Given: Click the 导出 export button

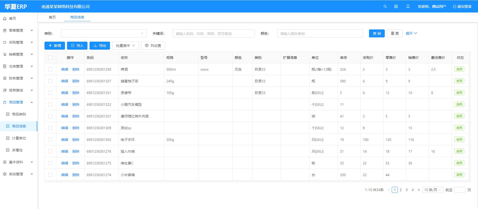Looking at the screenshot, I should (x=99, y=46).
